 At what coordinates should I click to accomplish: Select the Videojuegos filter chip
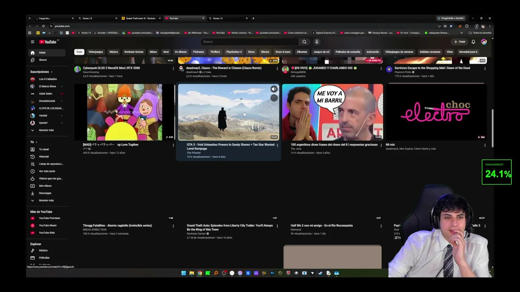coord(96,52)
